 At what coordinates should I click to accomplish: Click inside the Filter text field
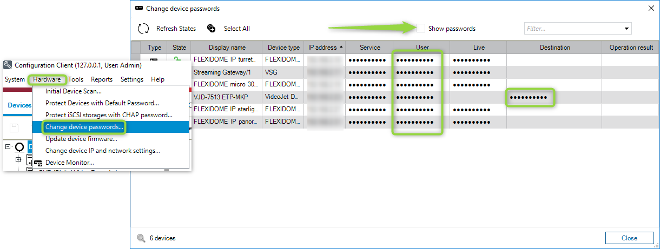tap(572, 29)
